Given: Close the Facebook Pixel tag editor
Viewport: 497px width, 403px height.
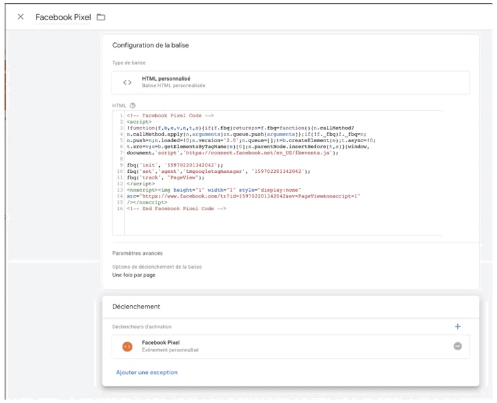Looking at the screenshot, I should click(x=21, y=17).
